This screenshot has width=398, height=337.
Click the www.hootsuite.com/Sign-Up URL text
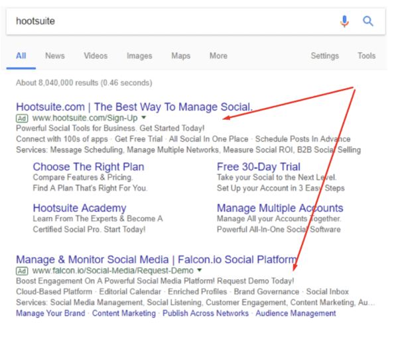point(85,118)
